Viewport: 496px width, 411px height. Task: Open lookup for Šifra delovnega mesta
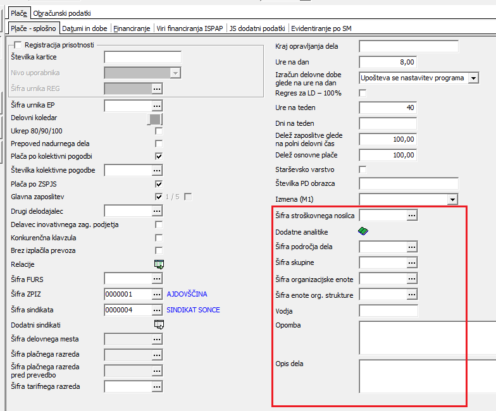(157, 339)
